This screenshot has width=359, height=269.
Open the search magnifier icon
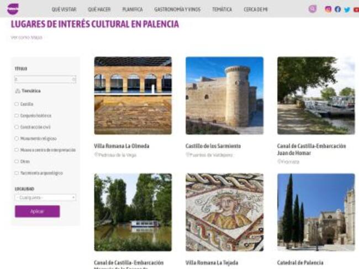pyautogui.click(x=312, y=9)
